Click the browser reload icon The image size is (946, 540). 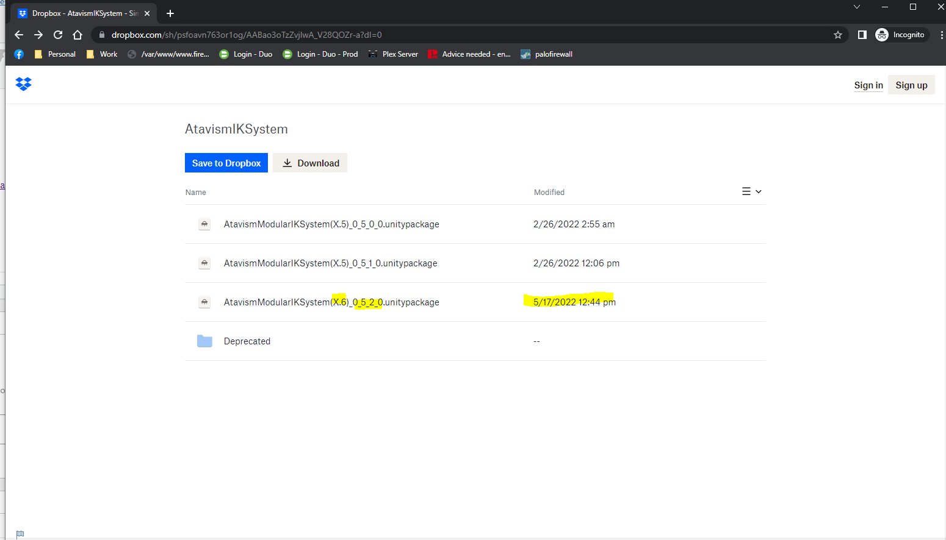(x=58, y=35)
